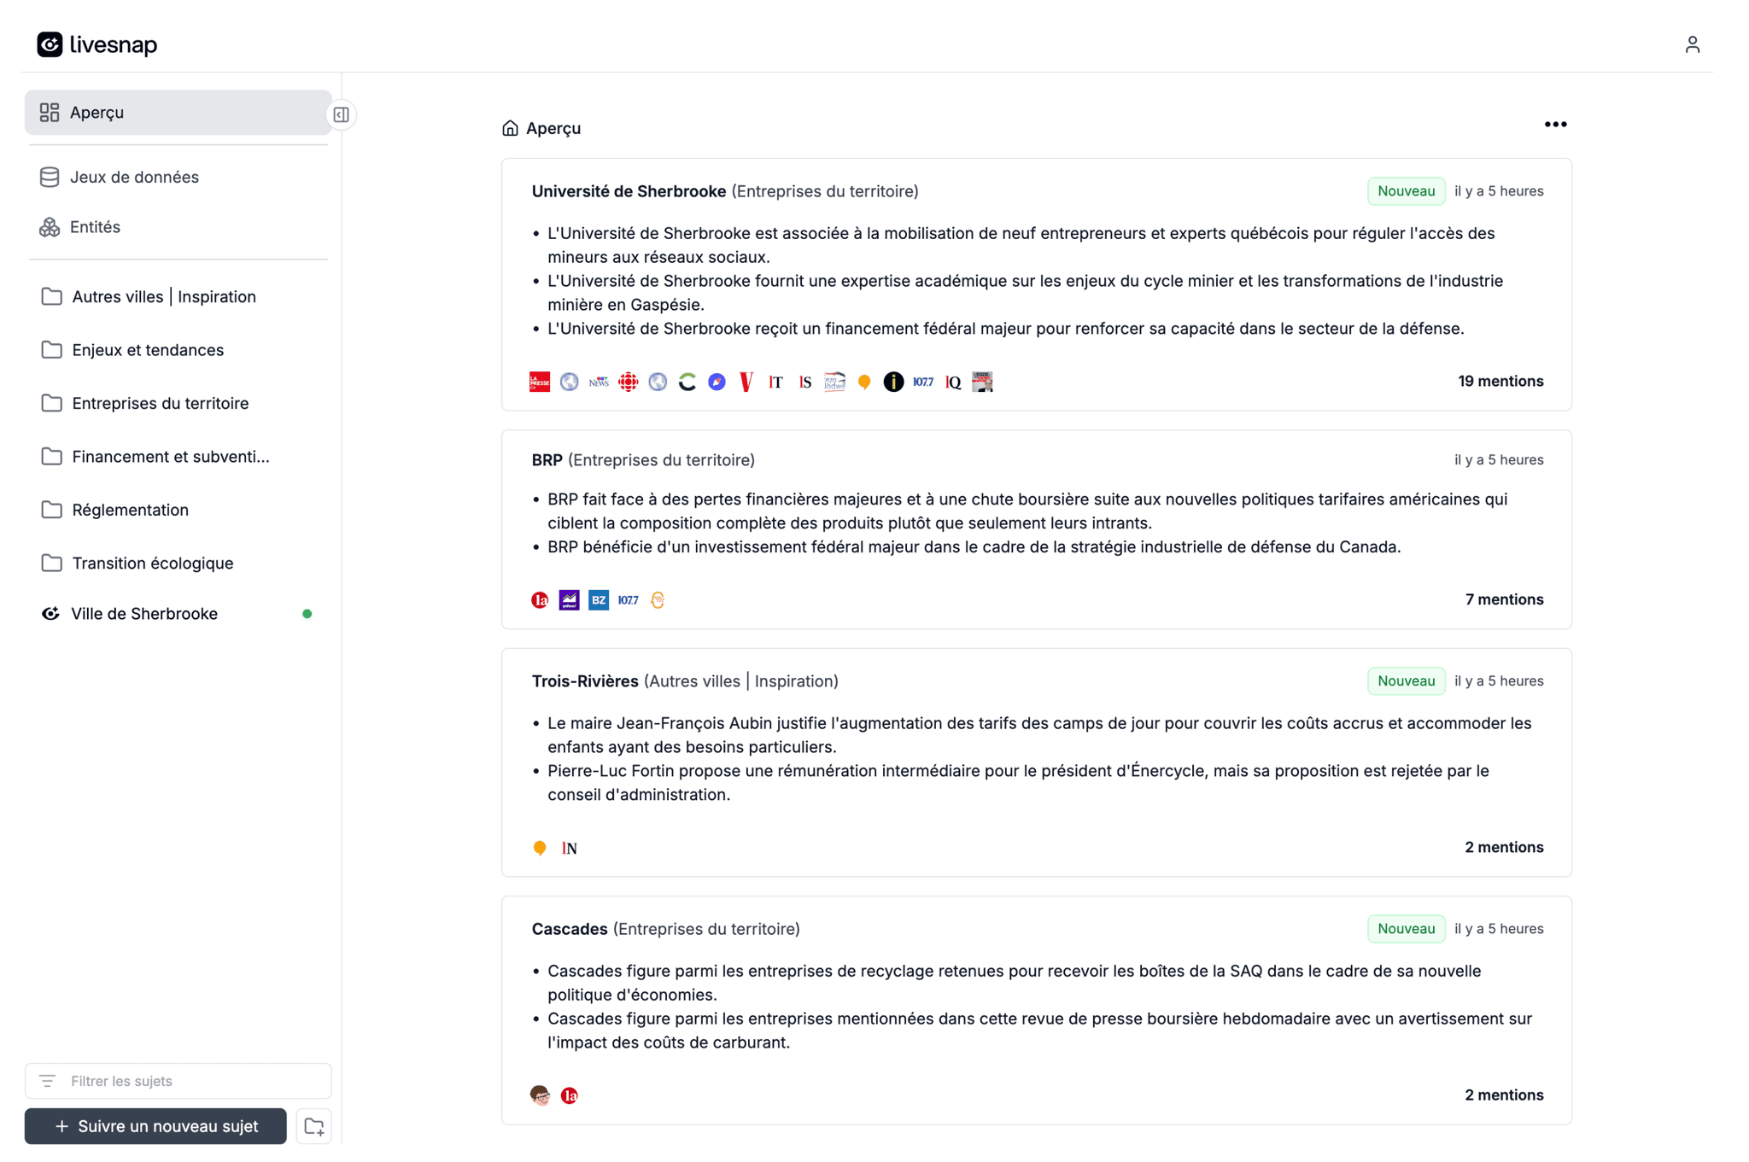Click the CTV News source icon
The image size is (1749, 1162).
tap(599, 382)
